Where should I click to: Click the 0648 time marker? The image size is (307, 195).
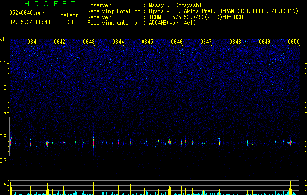[x=235, y=42]
